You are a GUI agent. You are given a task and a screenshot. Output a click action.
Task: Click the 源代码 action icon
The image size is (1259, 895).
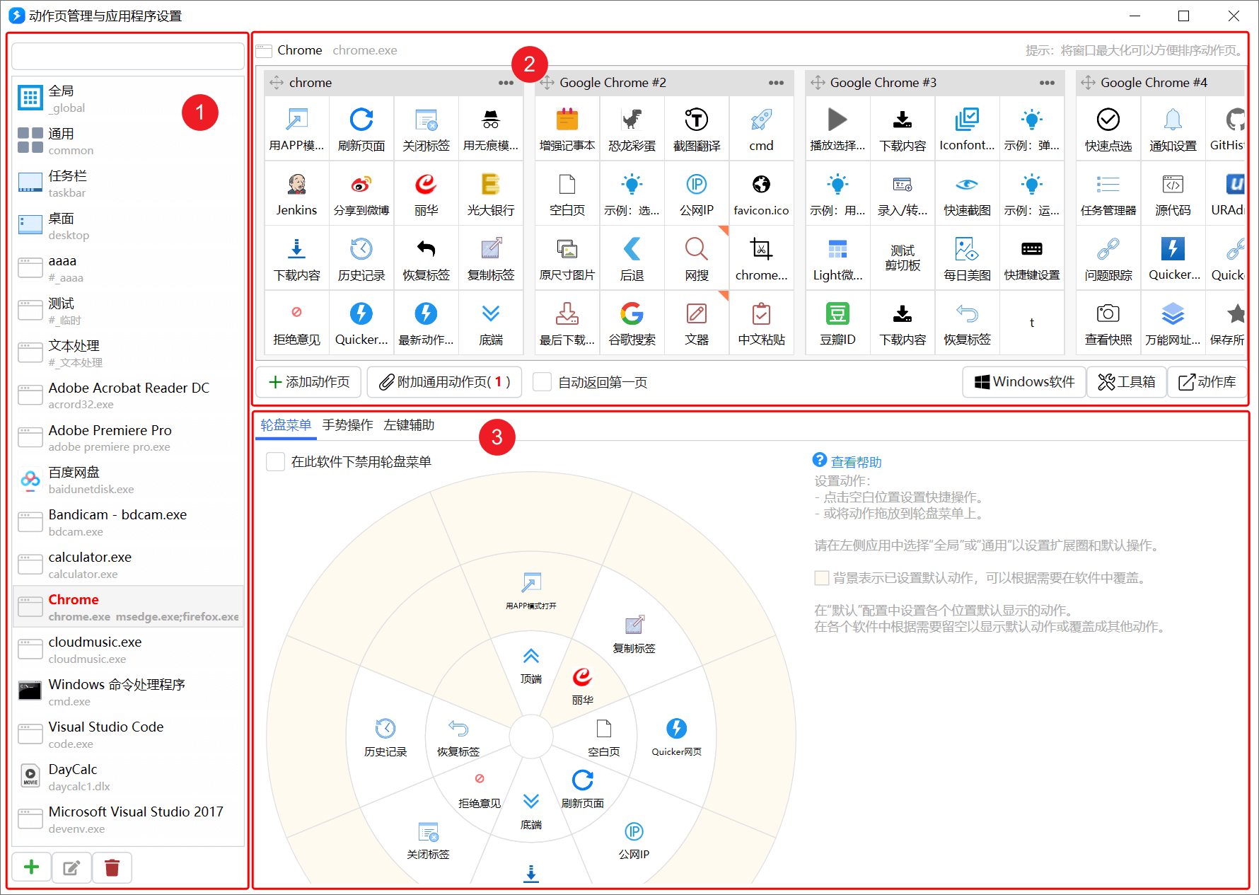(x=1173, y=193)
